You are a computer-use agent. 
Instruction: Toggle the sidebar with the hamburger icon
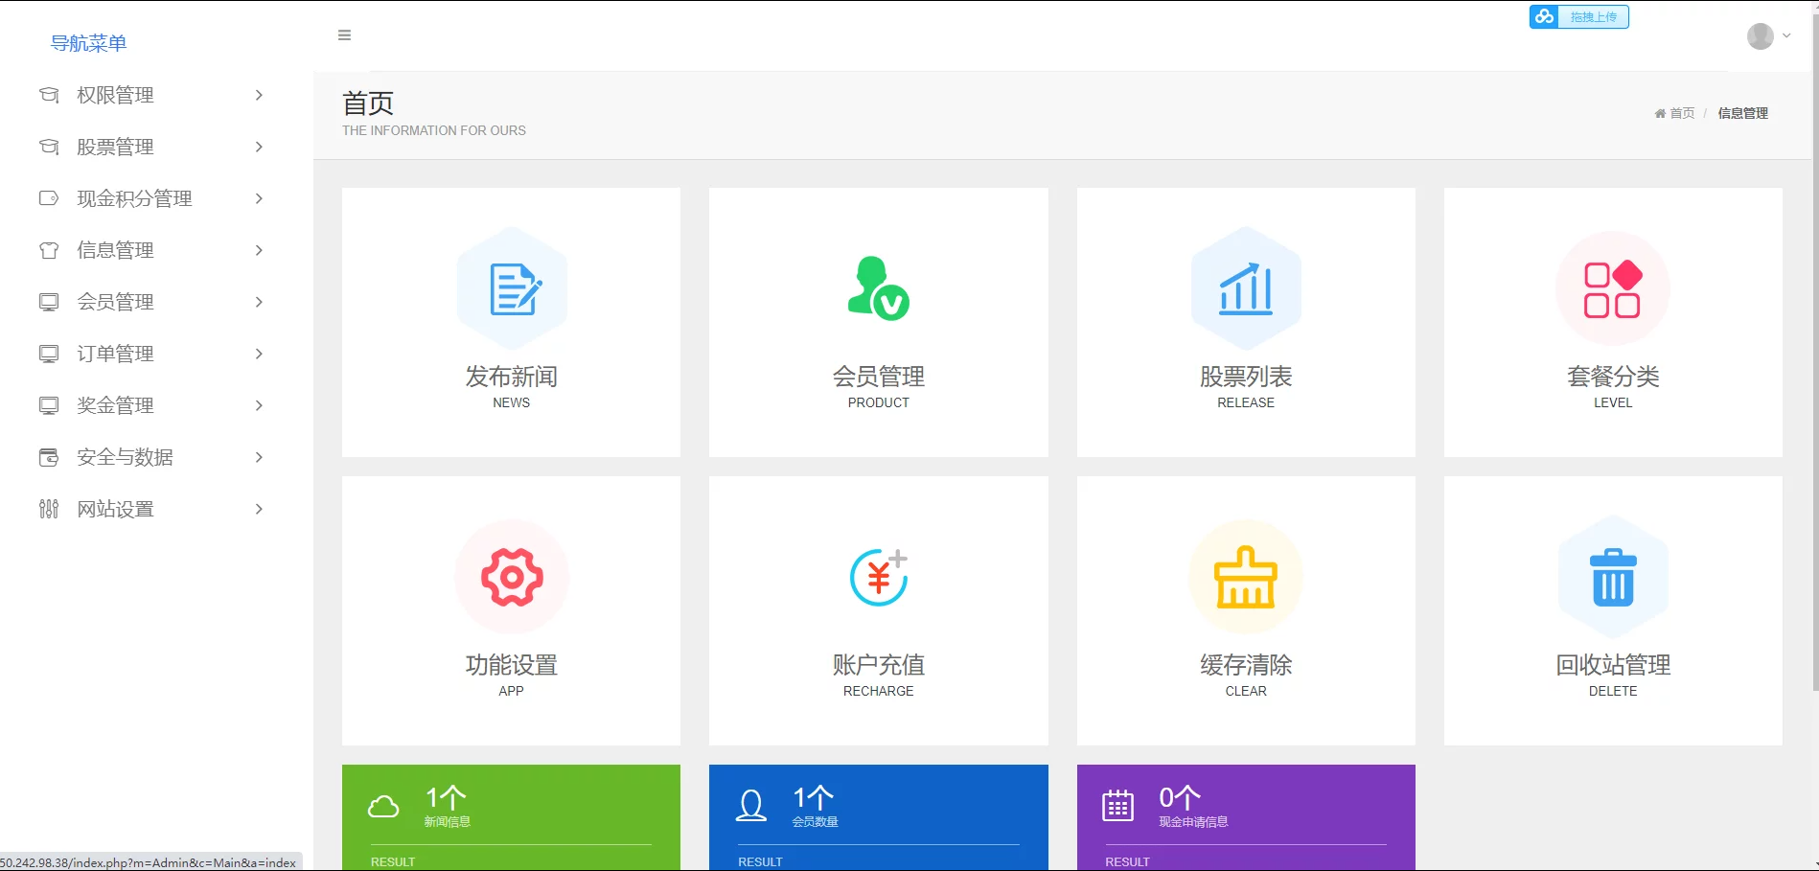tap(344, 34)
